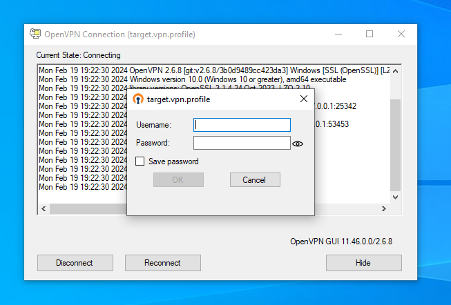Image resolution: width=451 pixels, height=305 pixels.
Task: Click Reconnect in the OpenVPN Connection window
Action: [x=163, y=263]
